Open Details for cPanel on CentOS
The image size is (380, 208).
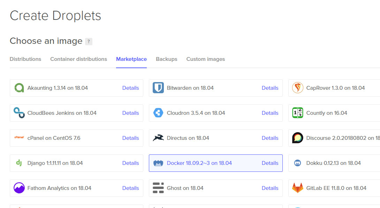point(131,138)
